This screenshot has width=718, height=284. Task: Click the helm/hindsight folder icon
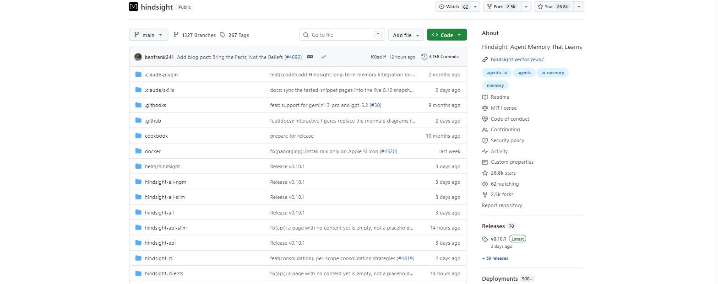point(138,166)
